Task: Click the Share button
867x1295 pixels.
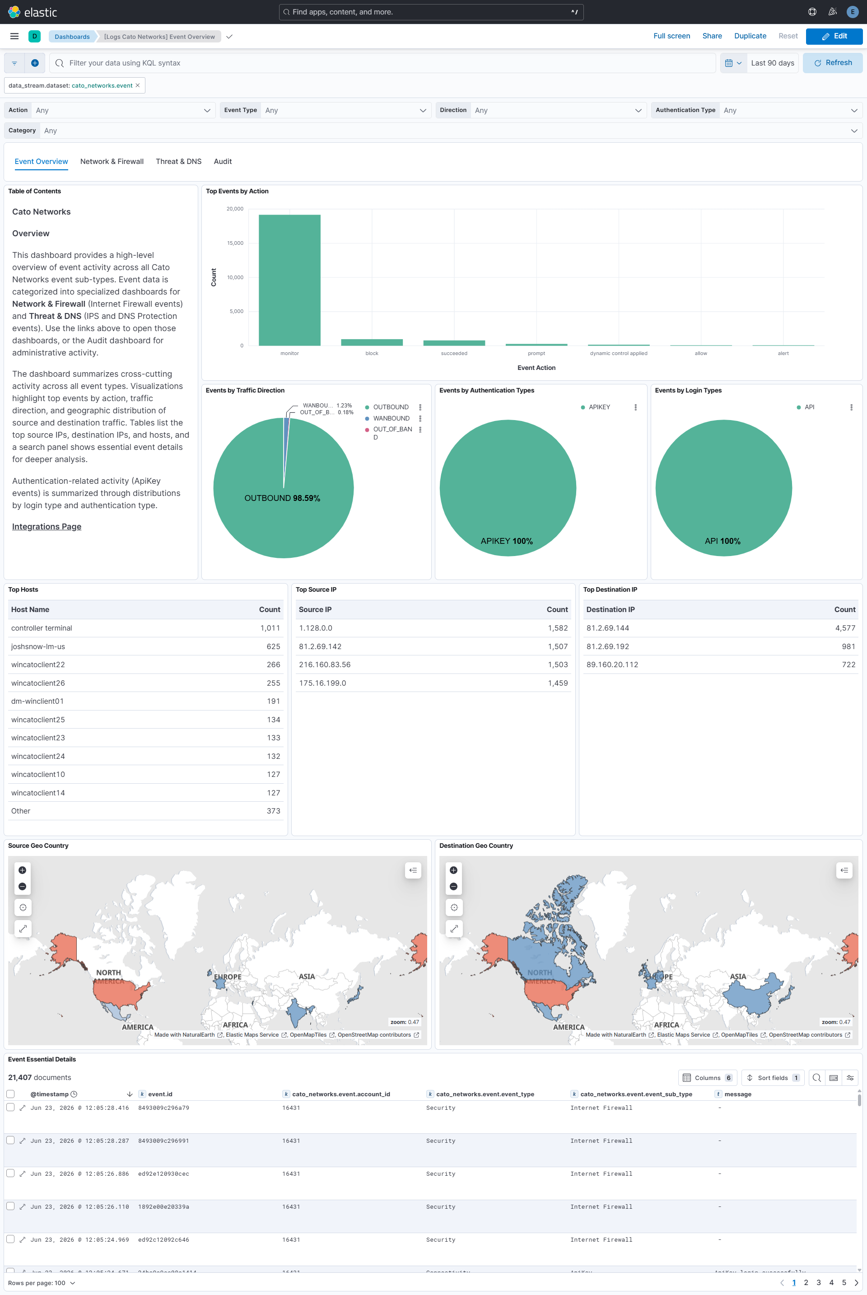Action: pos(712,37)
